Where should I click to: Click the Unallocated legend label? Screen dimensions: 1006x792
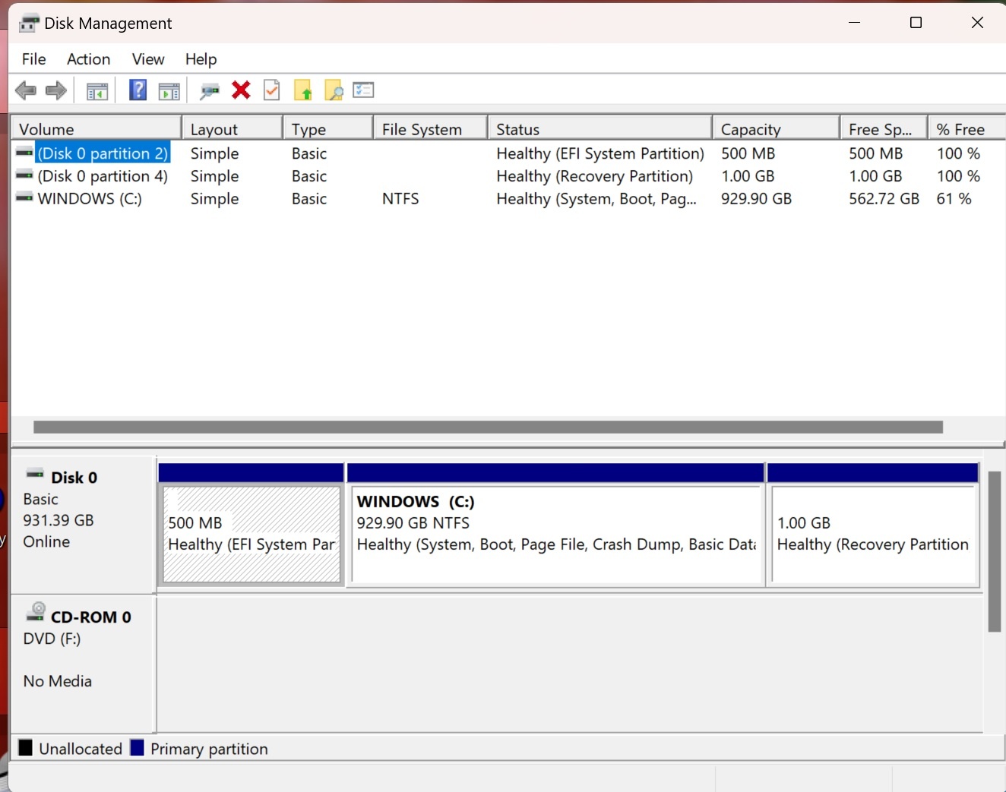(x=81, y=749)
